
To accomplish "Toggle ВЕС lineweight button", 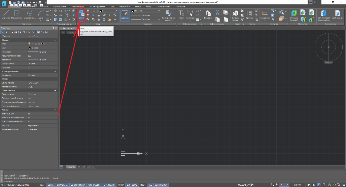I will (150, 185).
